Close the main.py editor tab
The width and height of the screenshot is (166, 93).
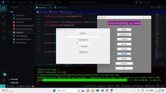[50, 7]
